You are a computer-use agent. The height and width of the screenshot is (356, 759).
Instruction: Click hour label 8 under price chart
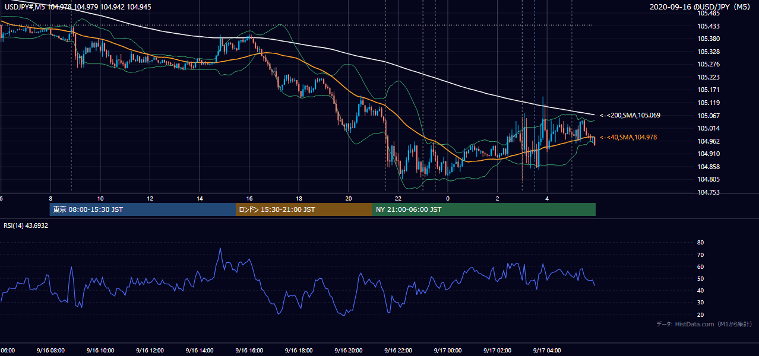click(50, 198)
